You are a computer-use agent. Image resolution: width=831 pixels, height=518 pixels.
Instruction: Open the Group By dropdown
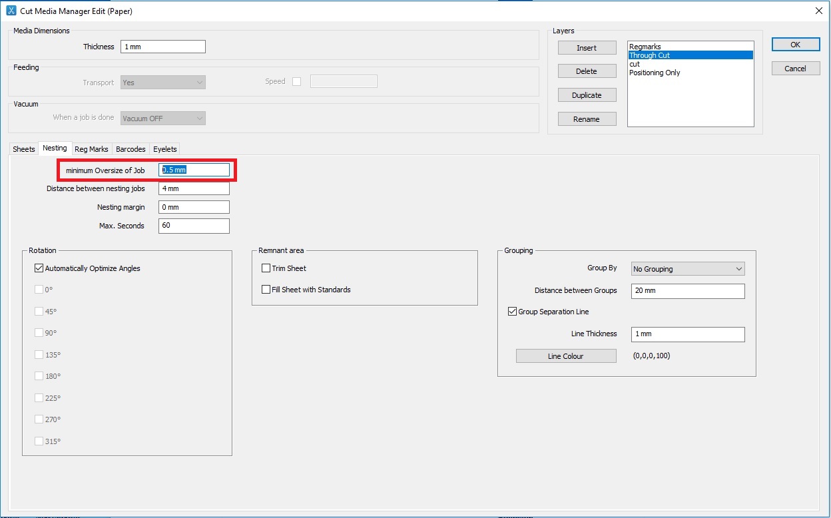tap(687, 269)
